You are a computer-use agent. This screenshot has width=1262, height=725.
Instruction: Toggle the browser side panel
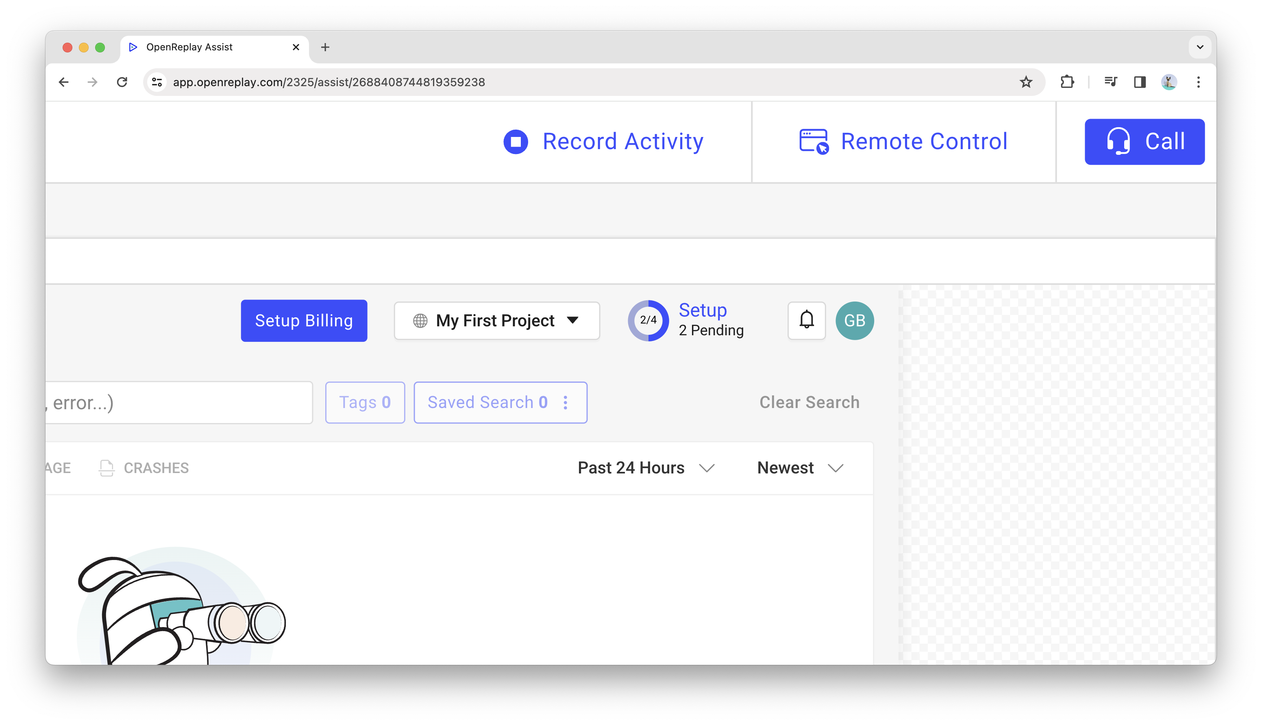(1140, 82)
